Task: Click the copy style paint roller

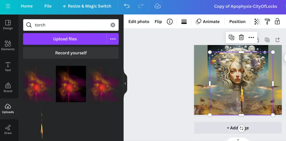Action: 267,22
